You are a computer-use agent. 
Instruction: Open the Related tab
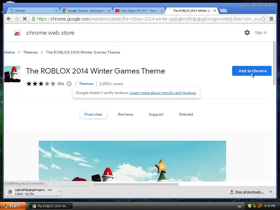pos(186,114)
